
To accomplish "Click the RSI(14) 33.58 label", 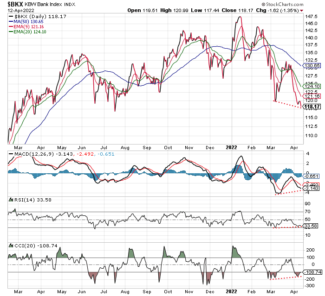I will 33,200.
